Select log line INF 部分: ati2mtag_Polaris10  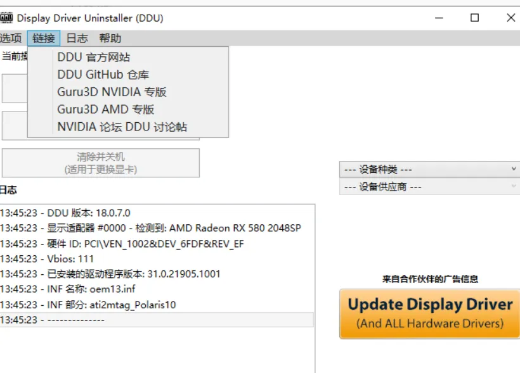tap(157, 305)
